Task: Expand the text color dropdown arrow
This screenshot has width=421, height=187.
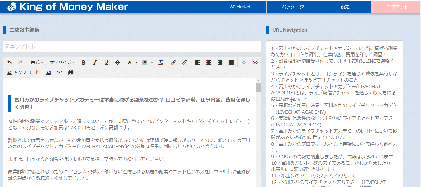Action: pyautogui.click(x=137, y=62)
